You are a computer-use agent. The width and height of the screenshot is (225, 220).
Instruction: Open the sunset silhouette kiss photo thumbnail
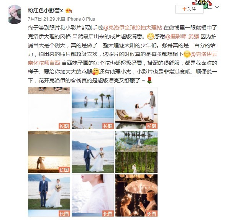point(49,152)
